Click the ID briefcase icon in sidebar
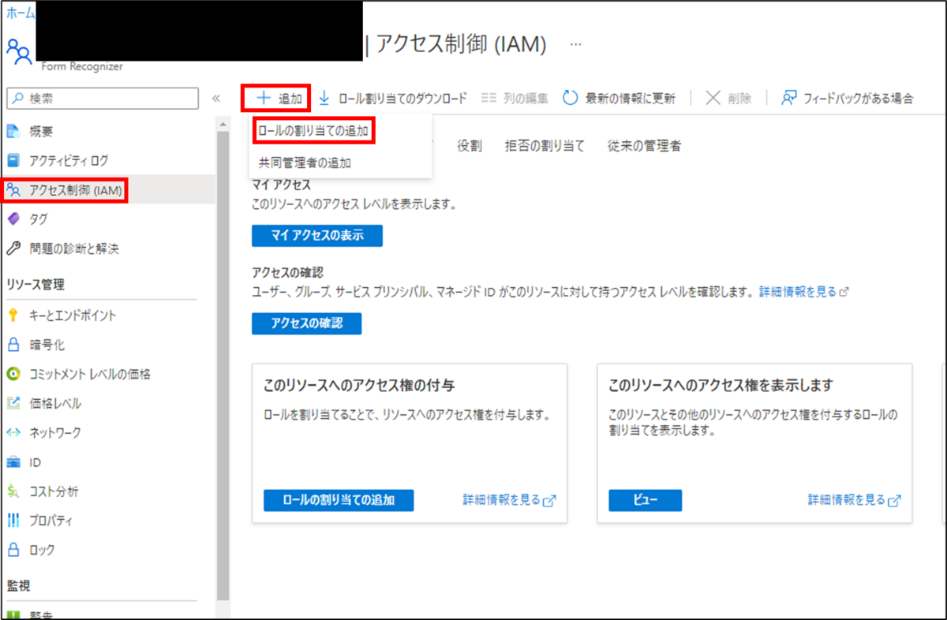This screenshot has width=947, height=620. (x=13, y=462)
